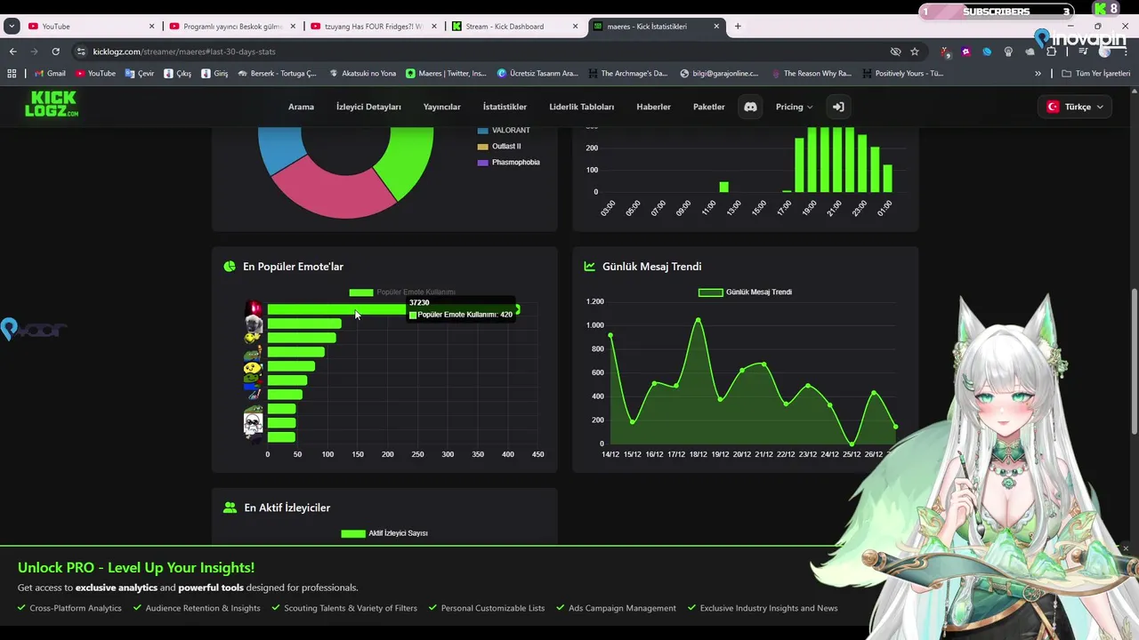Close the YouTube tab

coord(151,26)
